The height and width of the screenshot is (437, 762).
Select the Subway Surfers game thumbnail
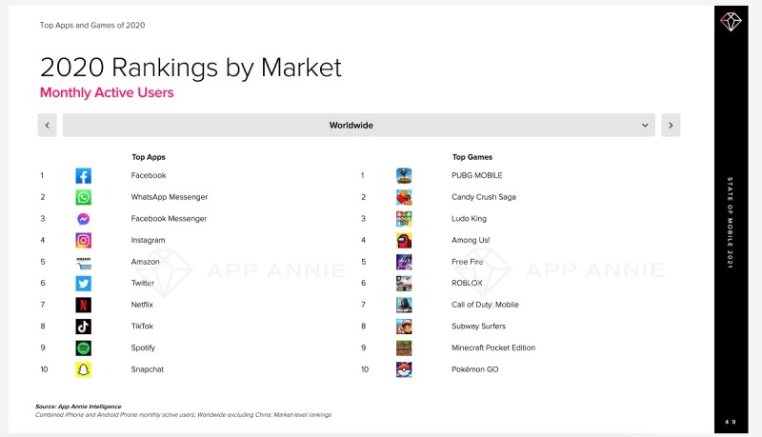(404, 327)
